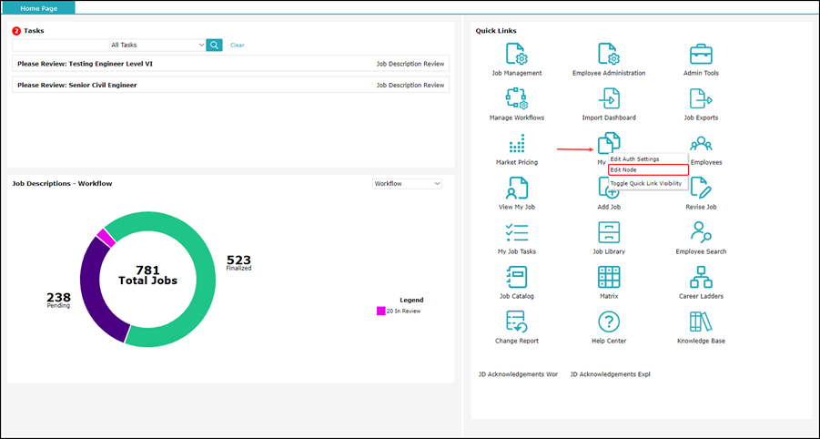Open the Market Pricing icon
The width and height of the screenshot is (820, 439).
pyautogui.click(x=516, y=143)
